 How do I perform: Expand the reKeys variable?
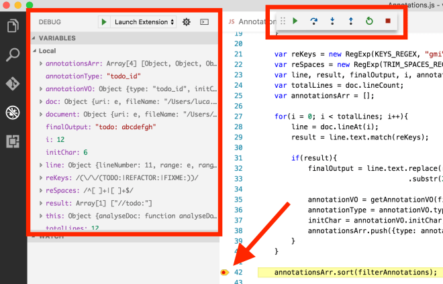click(41, 178)
